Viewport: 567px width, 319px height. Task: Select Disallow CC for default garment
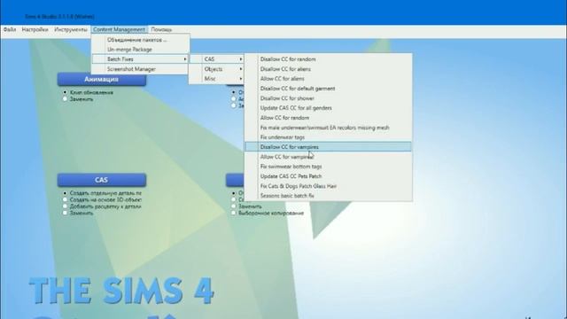click(329, 89)
